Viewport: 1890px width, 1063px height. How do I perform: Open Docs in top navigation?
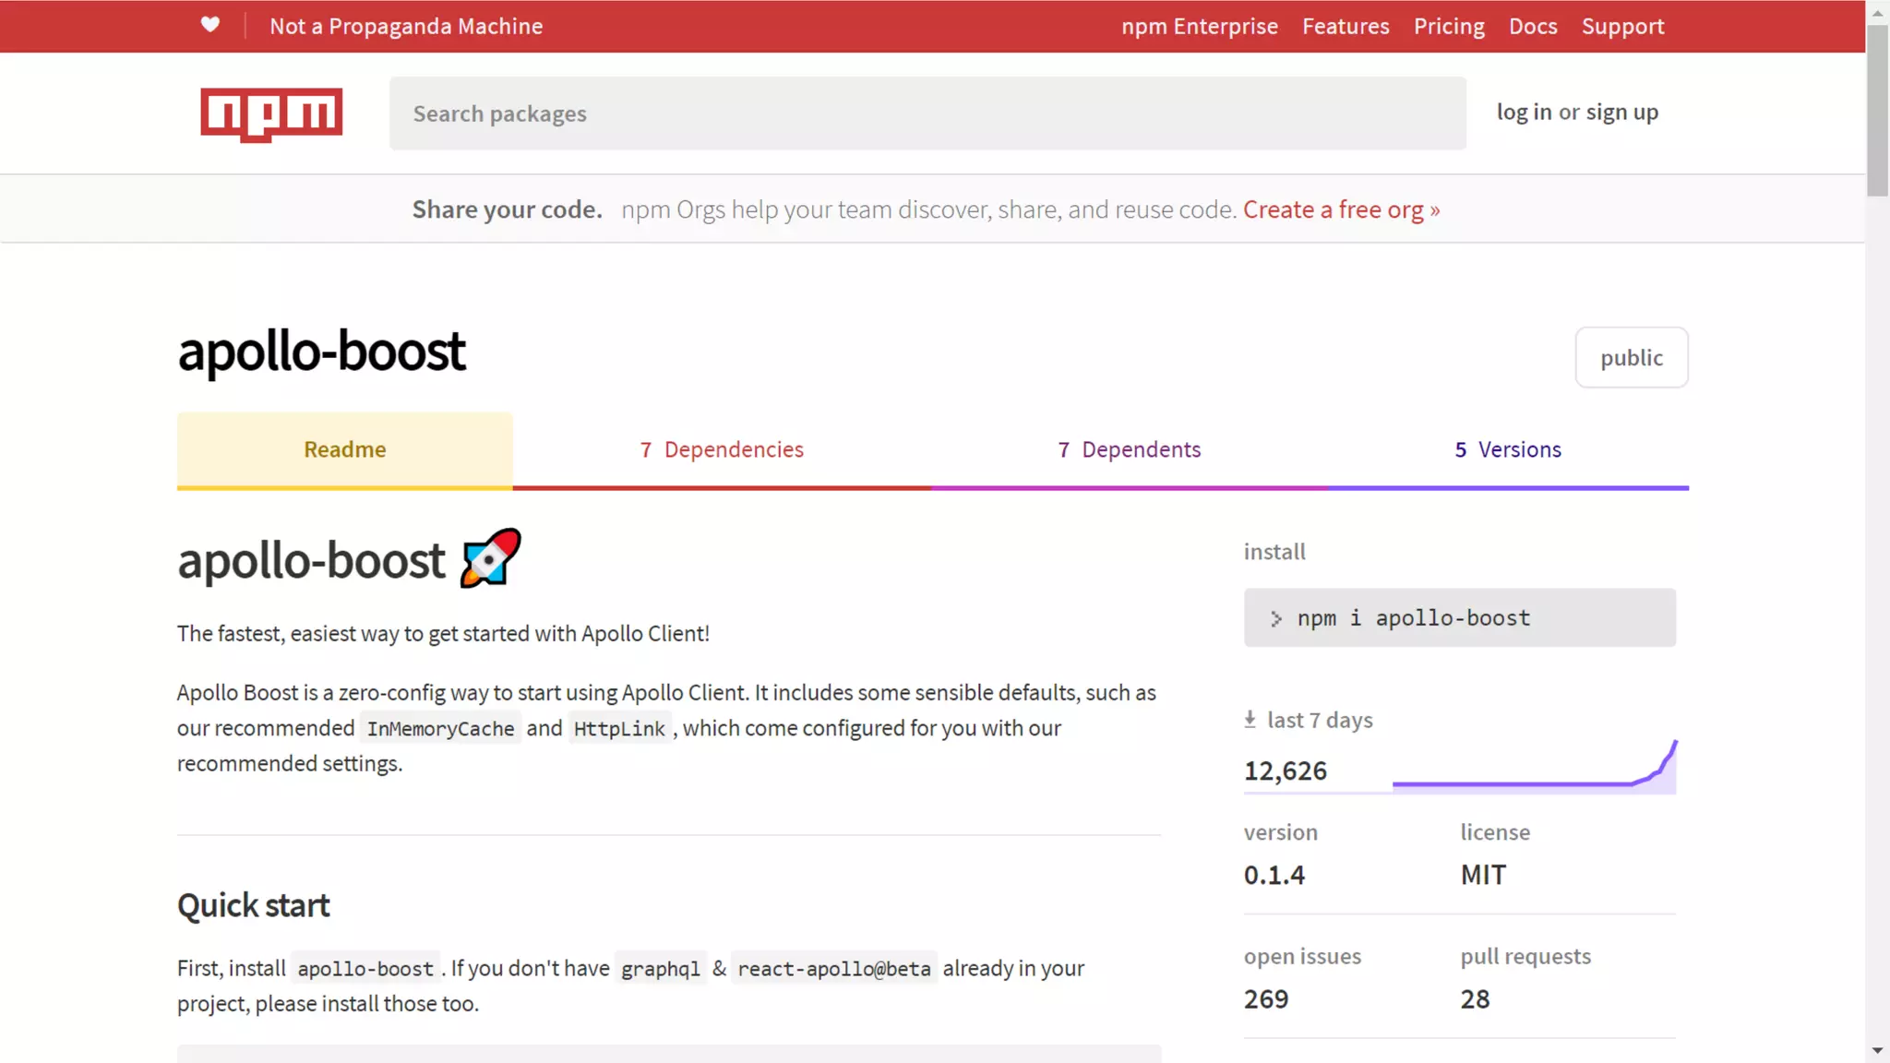pos(1533,26)
